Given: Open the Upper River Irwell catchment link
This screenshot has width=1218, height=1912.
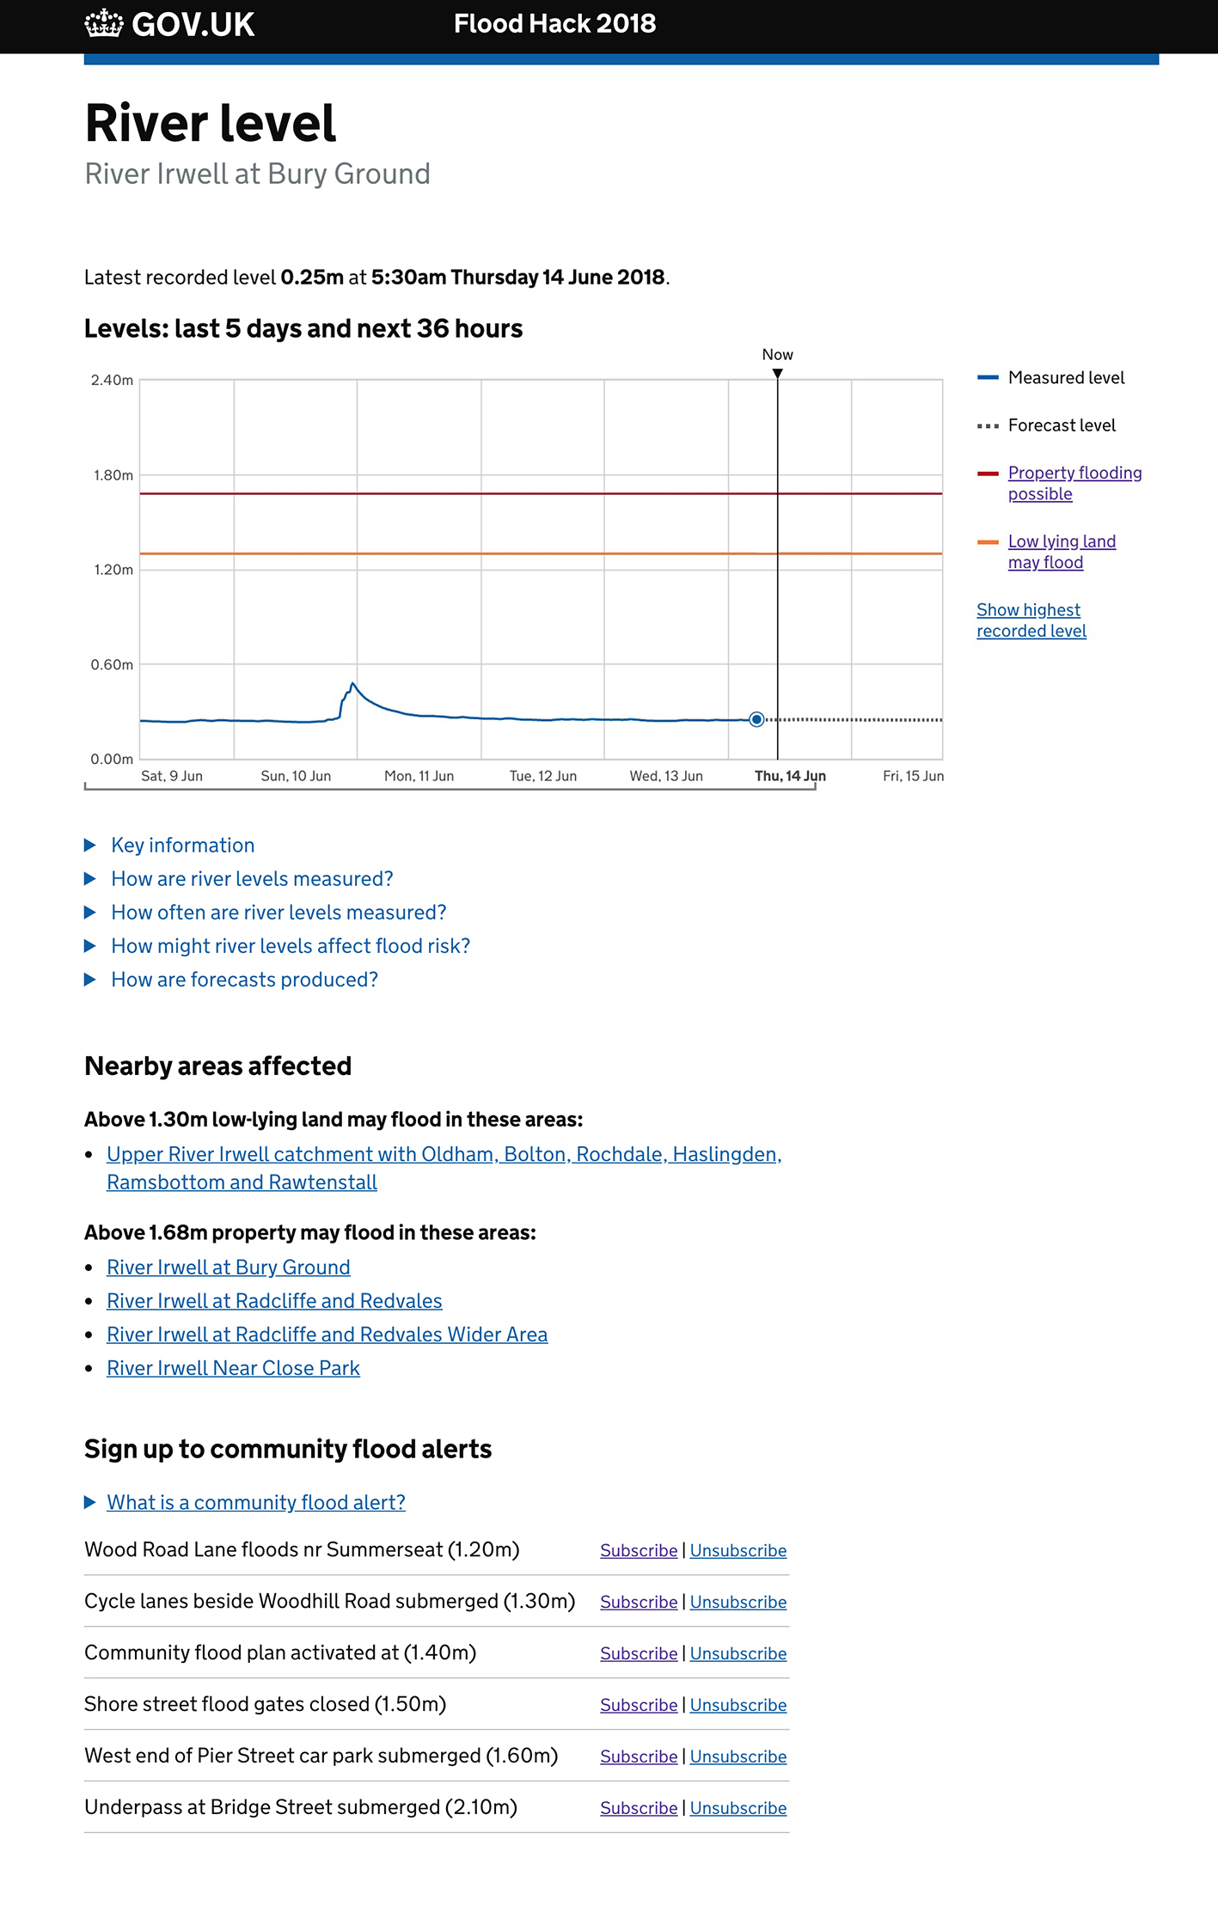Looking at the screenshot, I should pyautogui.click(x=444, y=1155).
